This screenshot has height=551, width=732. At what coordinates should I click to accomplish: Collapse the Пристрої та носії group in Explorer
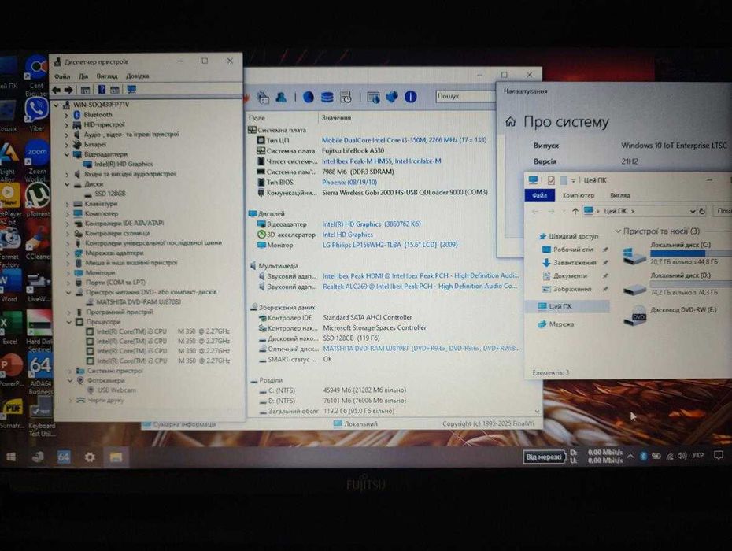pyautogui.click(x=618, y=231)
